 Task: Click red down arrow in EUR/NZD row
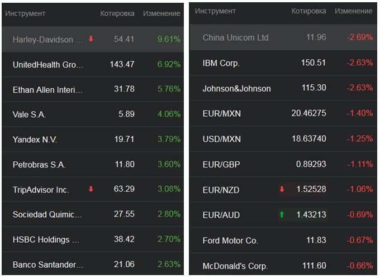point(282,190)
